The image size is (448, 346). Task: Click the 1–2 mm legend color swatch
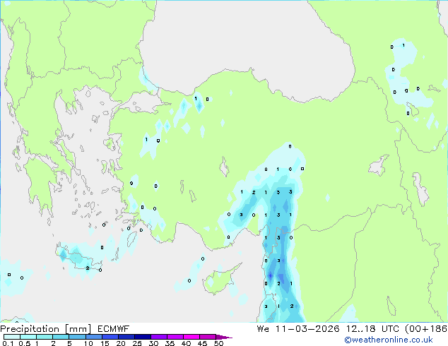pos(45,337)
